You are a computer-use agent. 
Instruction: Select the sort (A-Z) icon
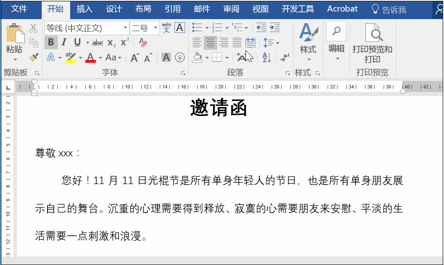266,58
